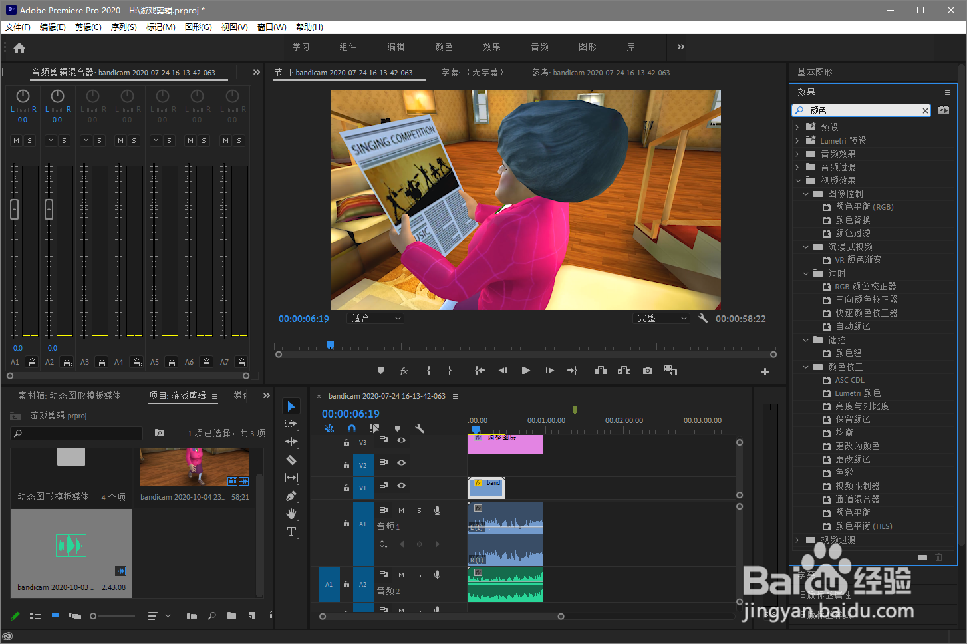This screenshot has height=644, width=967.
Task: Toggle global FX mute in program monitor
Action: [x=404, y=371]
